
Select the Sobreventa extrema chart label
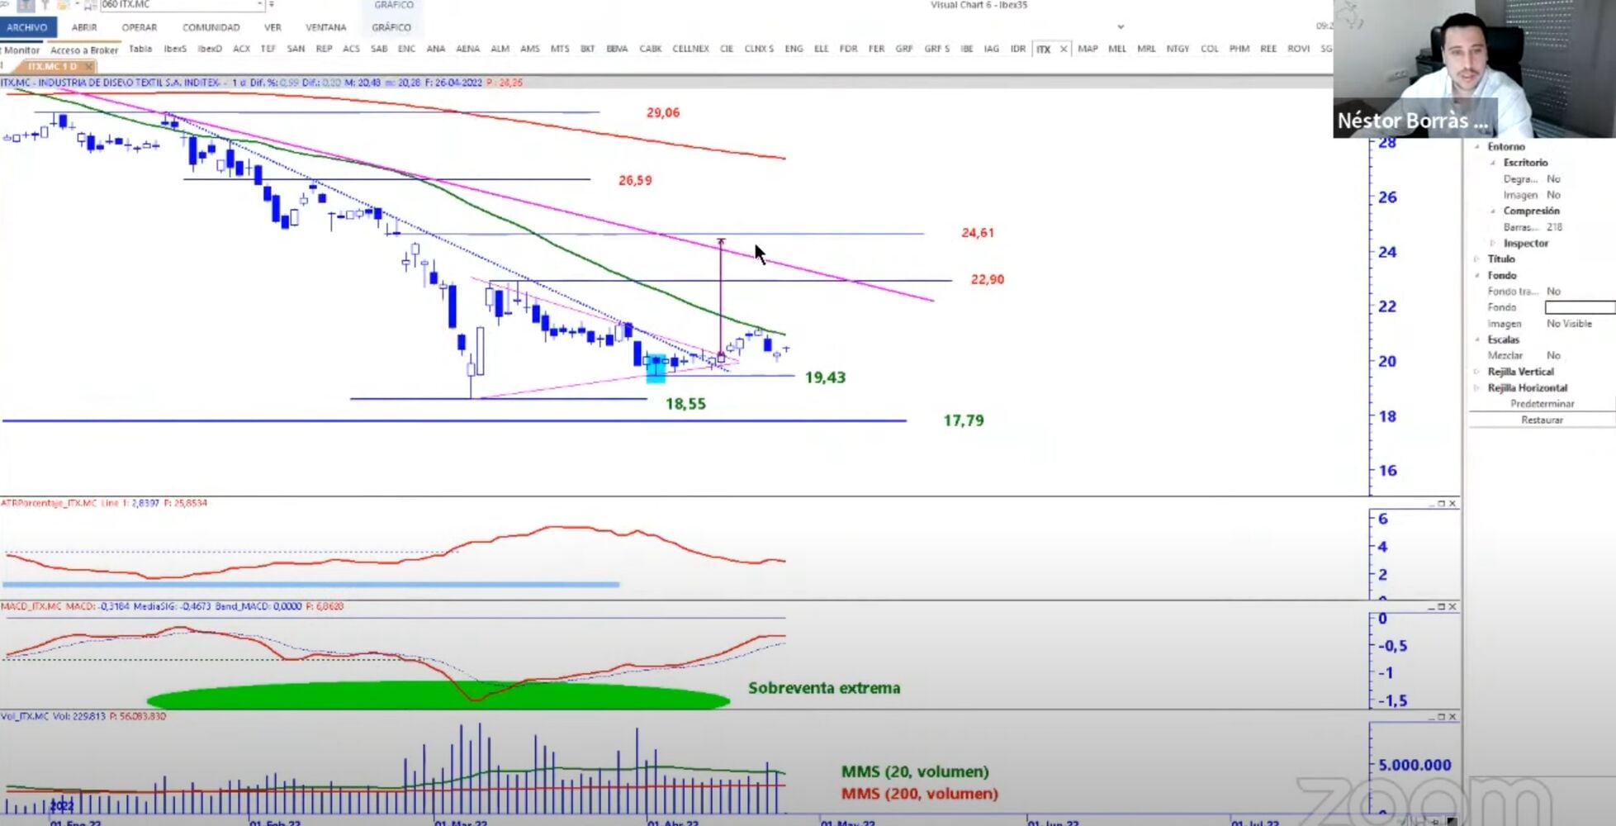pyautogui.click(x=824, y=688)
